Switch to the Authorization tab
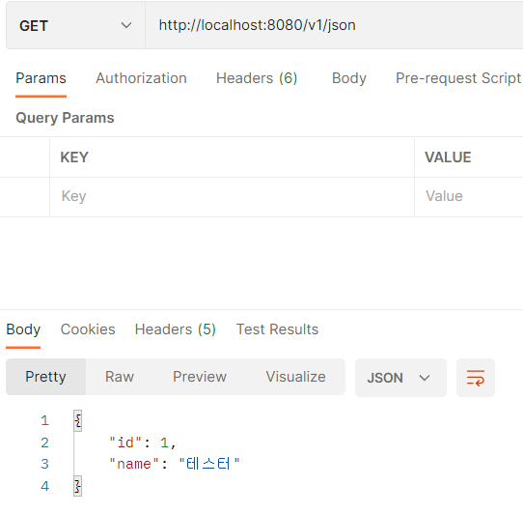 point(141,78)
